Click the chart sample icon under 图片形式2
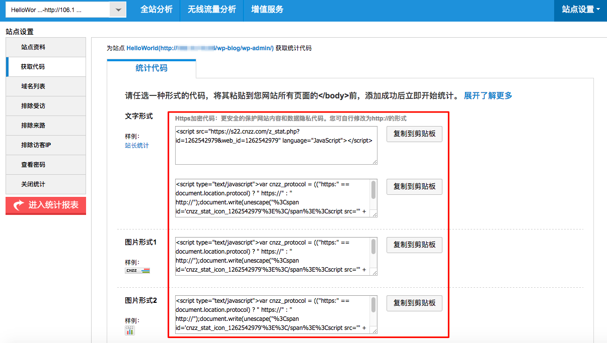Image resolution: width=607 pixels, height=343 pixels. (x=130, y=330)
